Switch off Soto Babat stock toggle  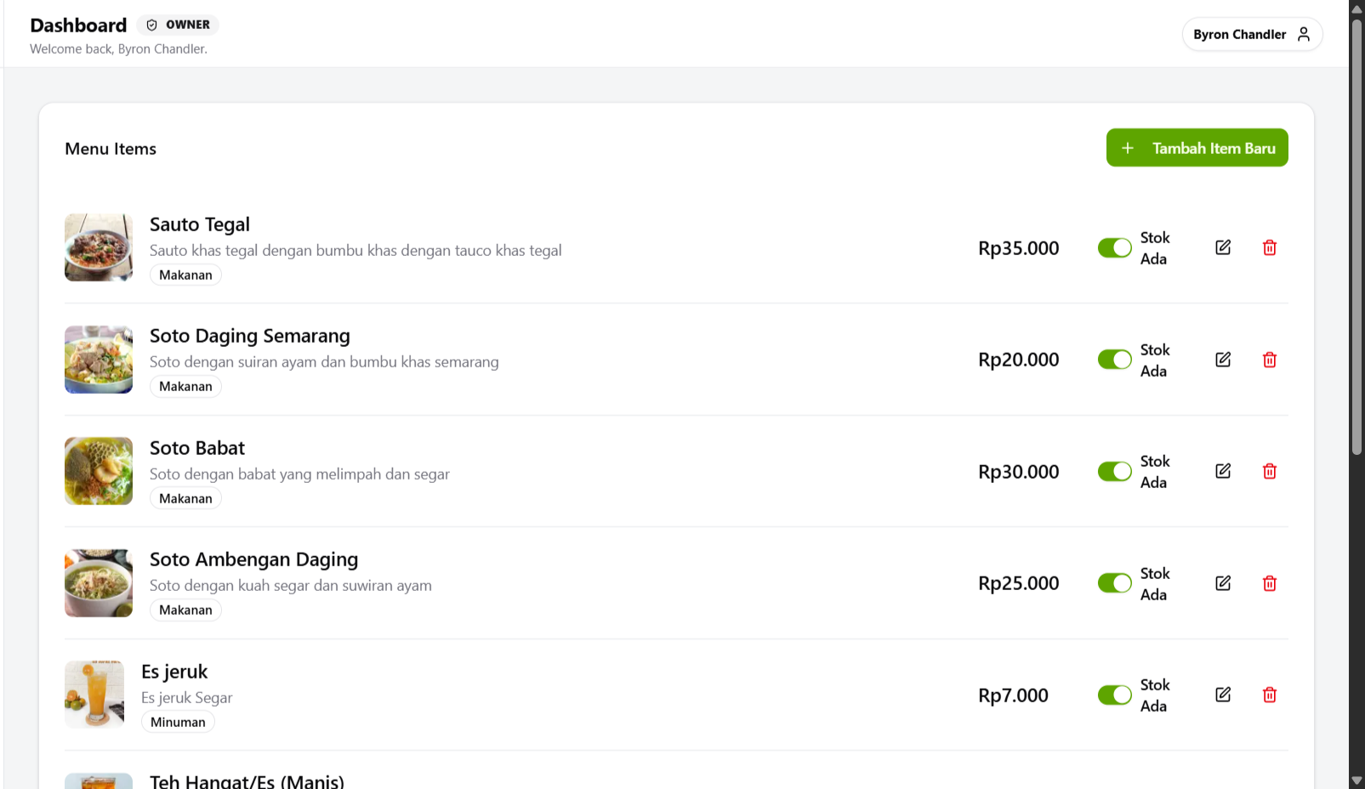(1114, 471)
